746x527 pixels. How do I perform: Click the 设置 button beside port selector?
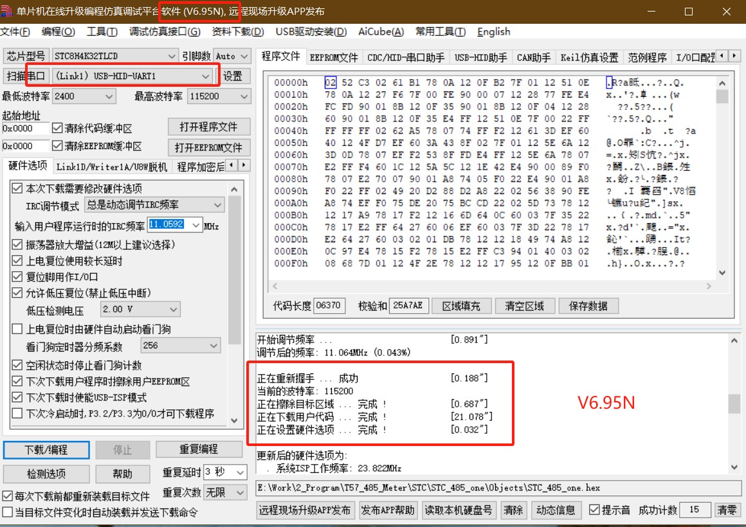click(x=233, y=76)
